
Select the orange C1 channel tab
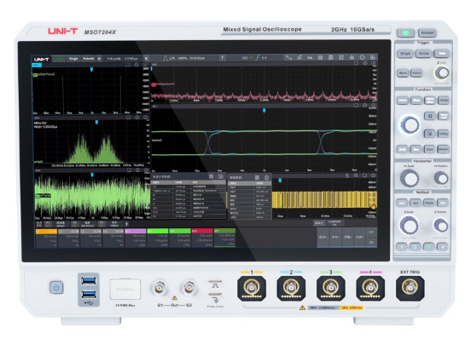(x=46, y=232)
